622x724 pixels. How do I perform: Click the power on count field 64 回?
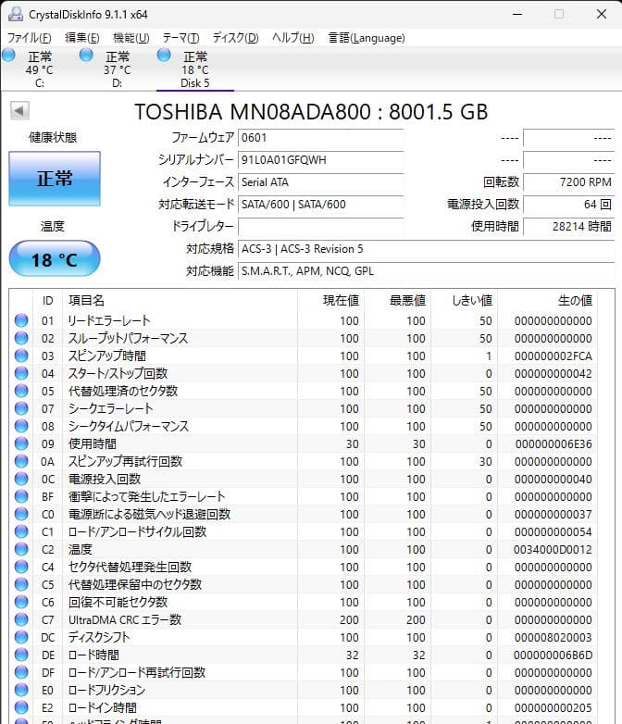click(568, 204)
